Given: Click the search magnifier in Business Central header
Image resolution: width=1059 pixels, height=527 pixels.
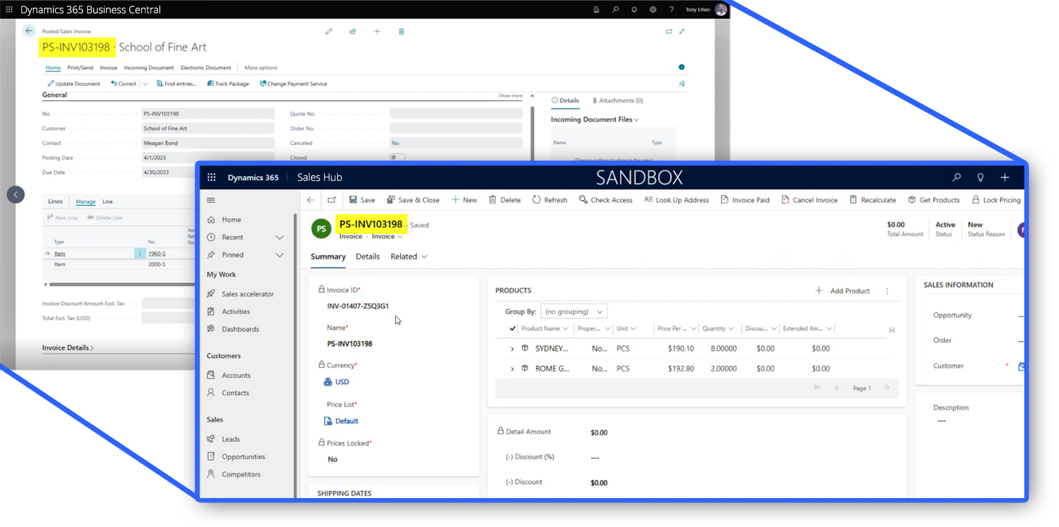Looking at the screenshot, I should point(615,9).
